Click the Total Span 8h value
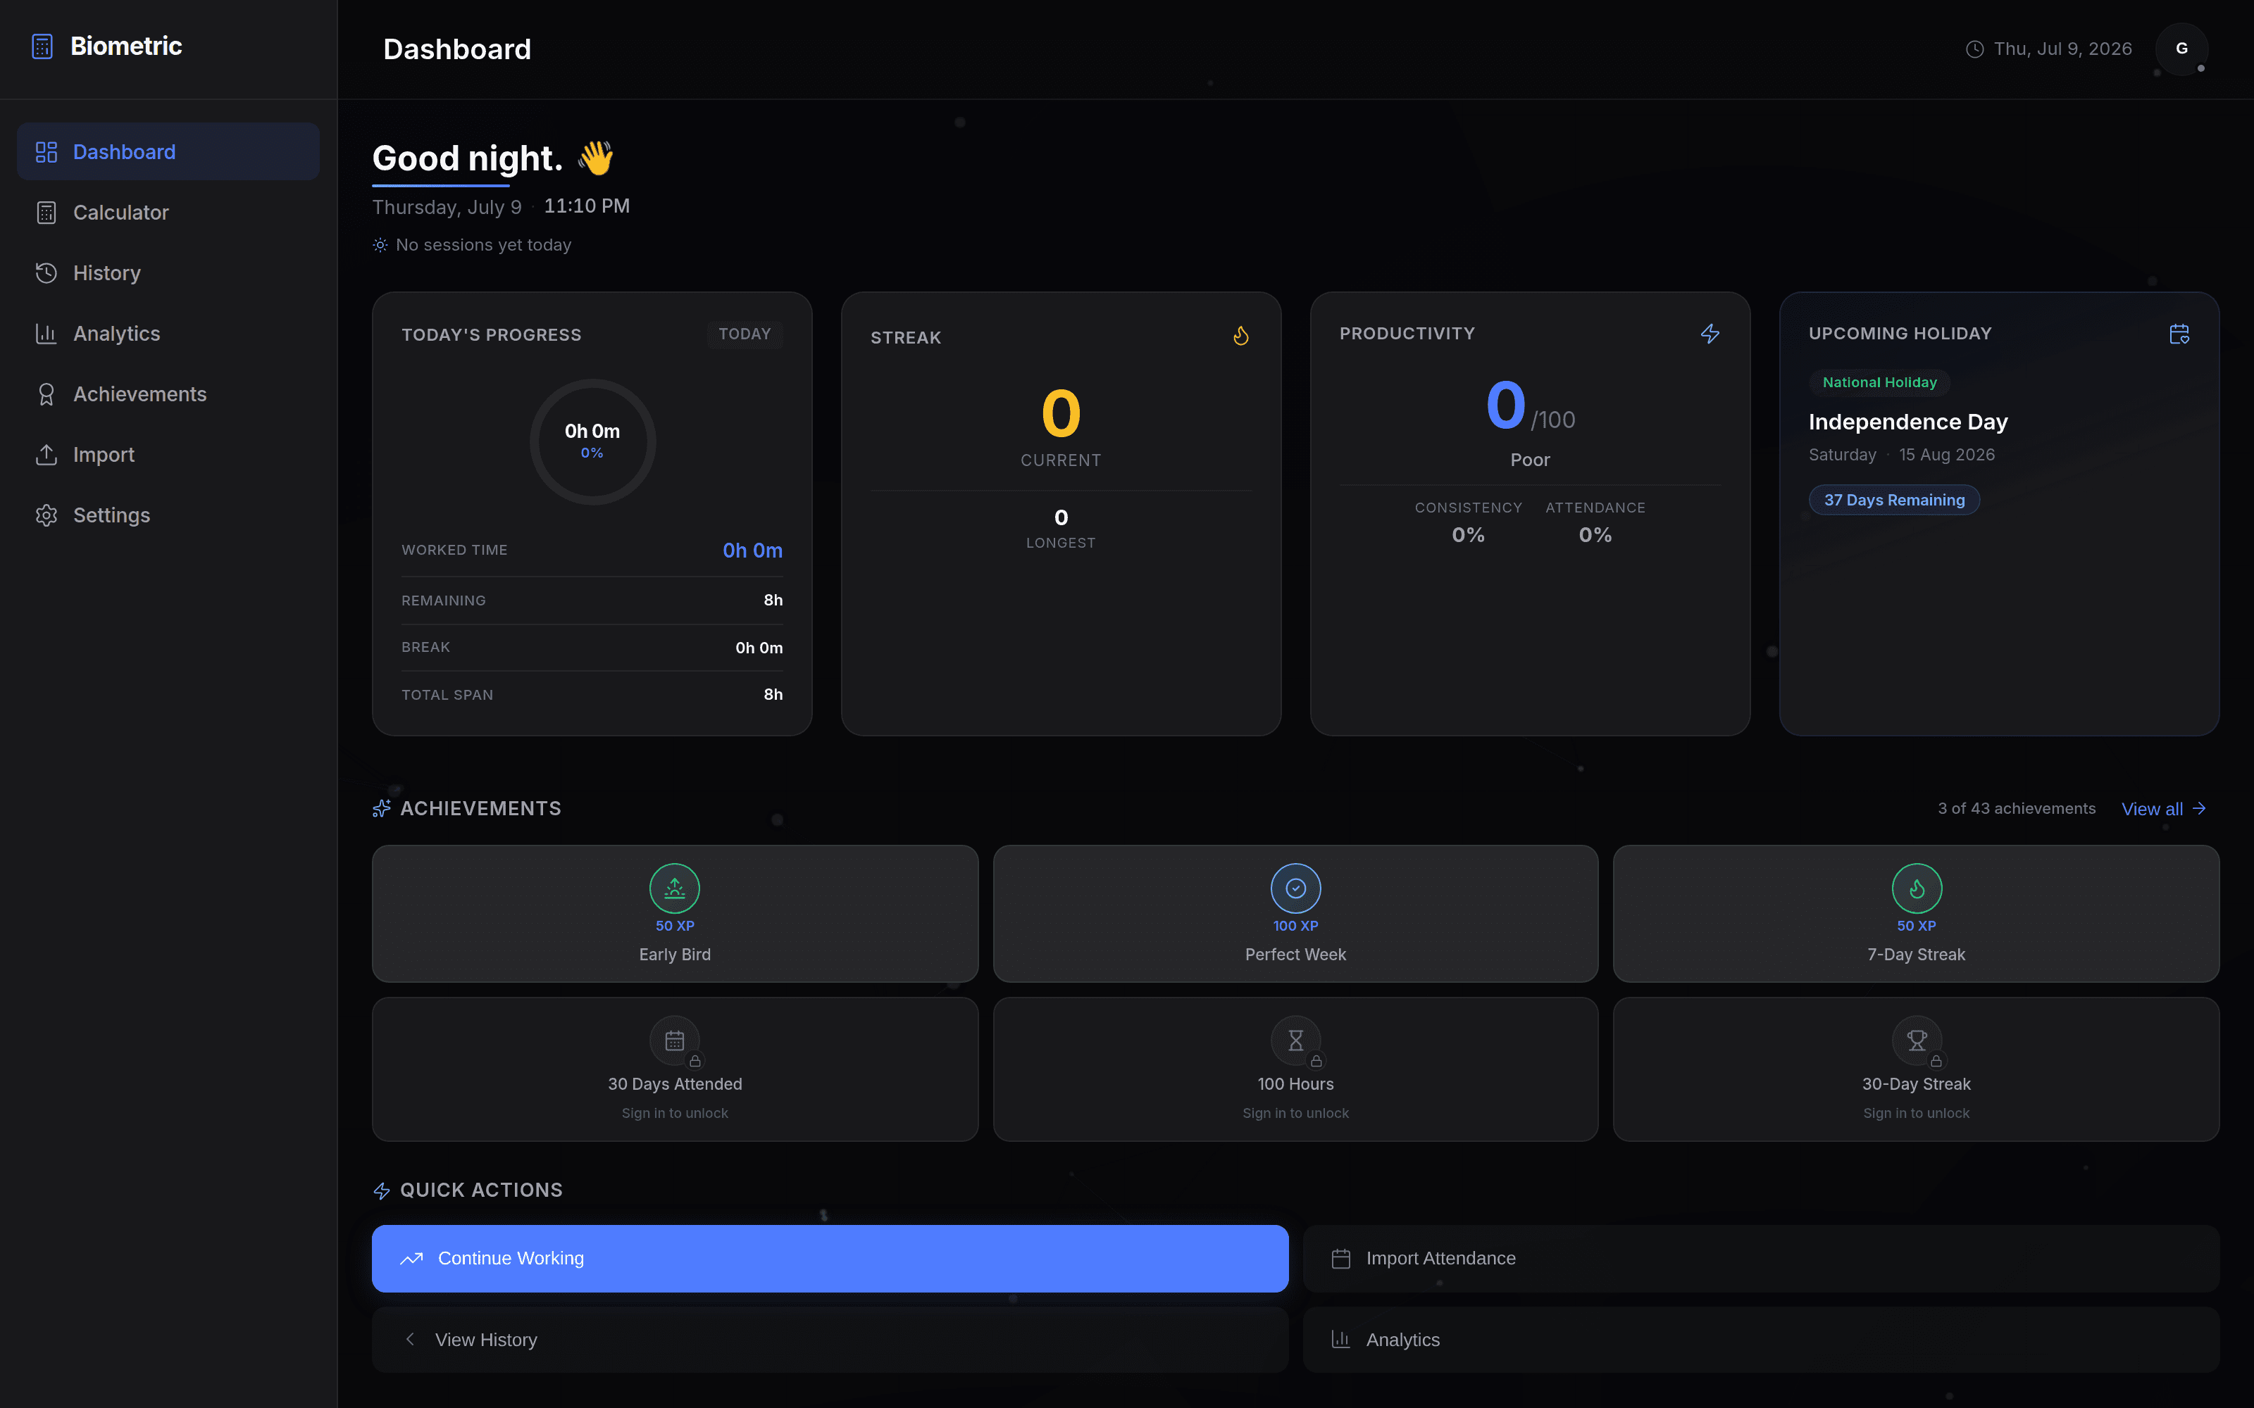The height and width of the screenshot is (1408, 2254). tap(773, 695)
